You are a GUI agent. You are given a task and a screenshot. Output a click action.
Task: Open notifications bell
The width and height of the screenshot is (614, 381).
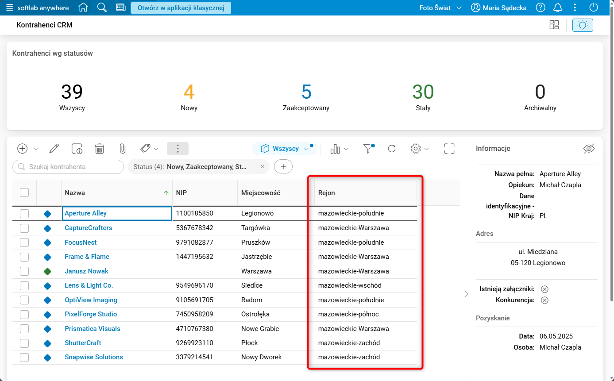pos(558,8)
